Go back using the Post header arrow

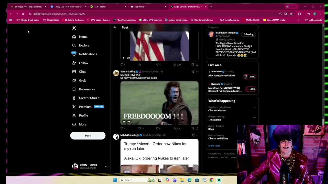click(x=115, y=27)
